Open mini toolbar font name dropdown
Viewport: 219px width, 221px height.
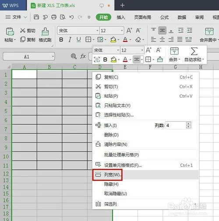118,50
